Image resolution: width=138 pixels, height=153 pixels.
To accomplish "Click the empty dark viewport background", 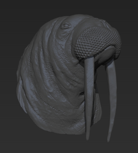I will (15, 15).
